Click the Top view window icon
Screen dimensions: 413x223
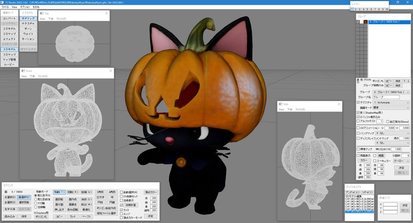point(41,12)
